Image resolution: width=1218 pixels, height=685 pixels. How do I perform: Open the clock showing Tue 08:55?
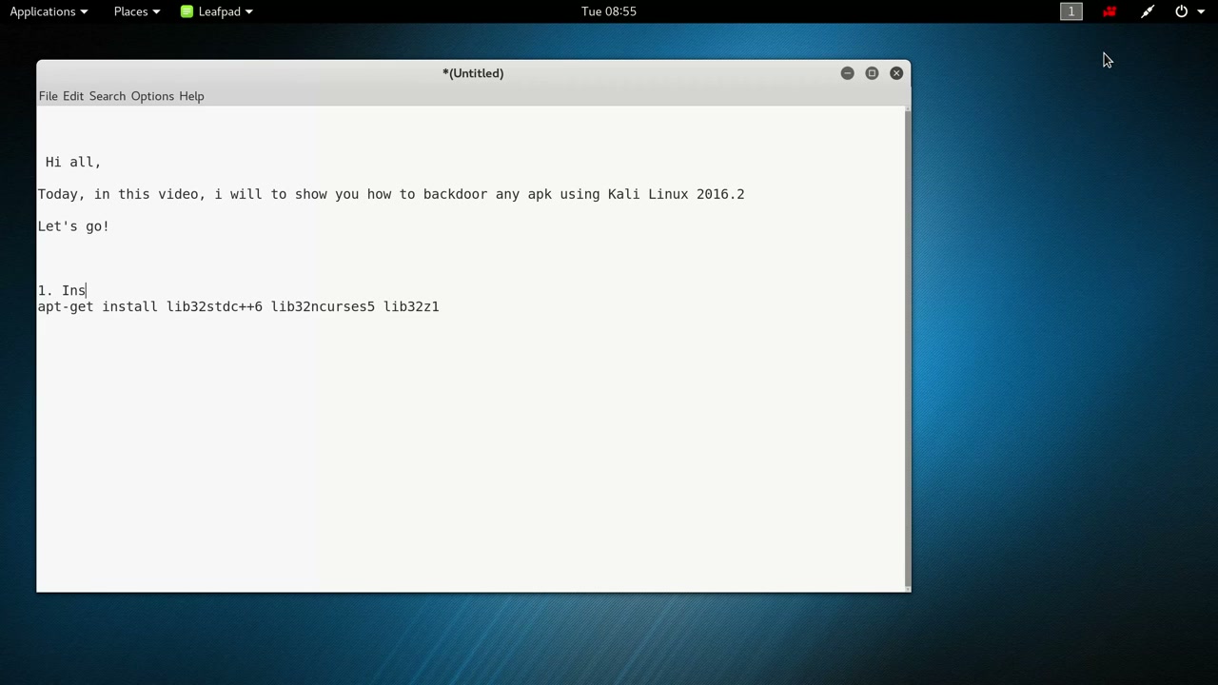click(609, 11)
